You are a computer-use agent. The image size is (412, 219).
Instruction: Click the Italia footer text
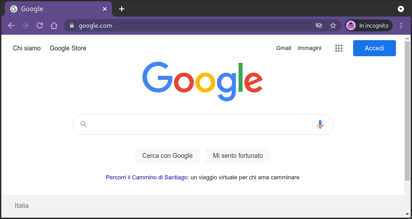click(22, 206)
